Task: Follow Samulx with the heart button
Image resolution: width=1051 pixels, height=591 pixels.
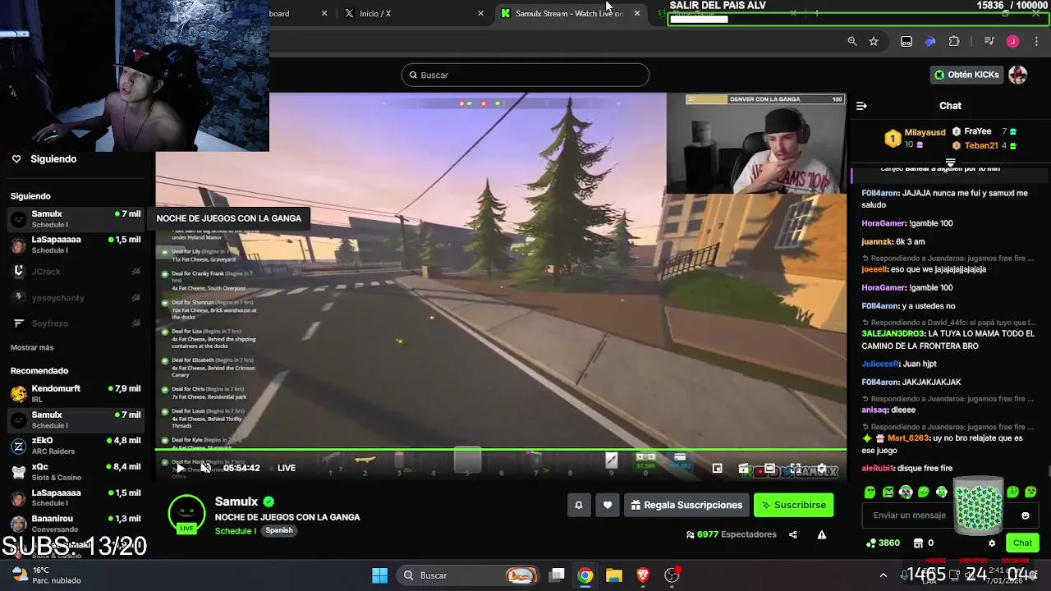Action: pyautogui.click(x=608, y=505)
